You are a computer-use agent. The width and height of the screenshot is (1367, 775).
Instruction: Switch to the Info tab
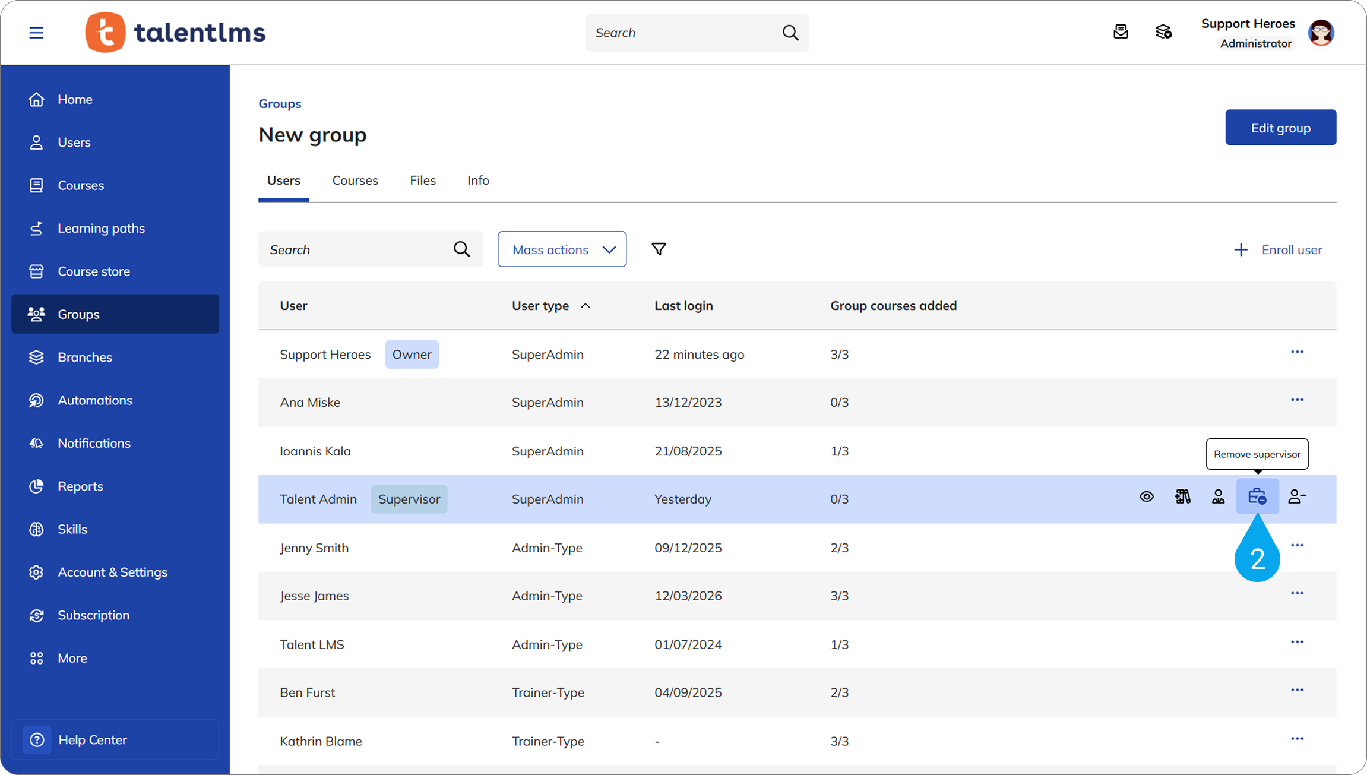pyautogui.click(x=478, y=181)
